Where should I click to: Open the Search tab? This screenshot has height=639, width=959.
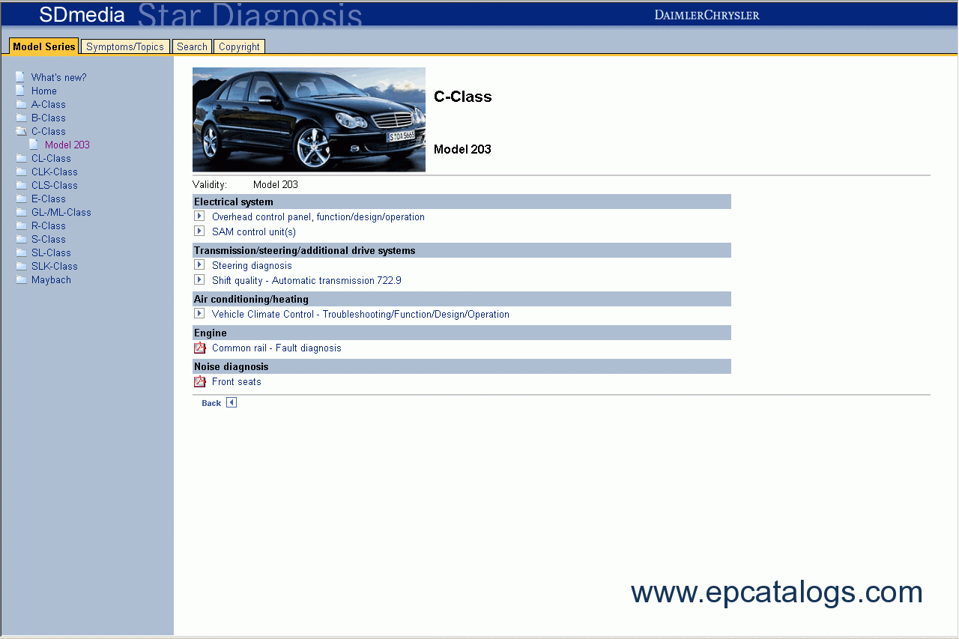192,46
